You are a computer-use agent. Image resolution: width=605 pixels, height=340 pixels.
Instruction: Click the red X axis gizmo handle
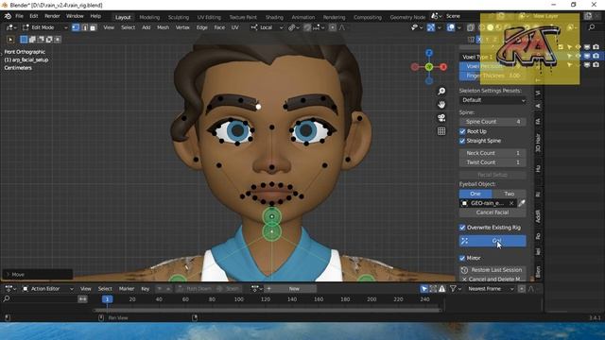click(443, 67)
